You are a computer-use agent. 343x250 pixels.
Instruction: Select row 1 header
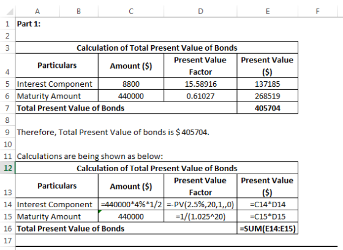7,24
